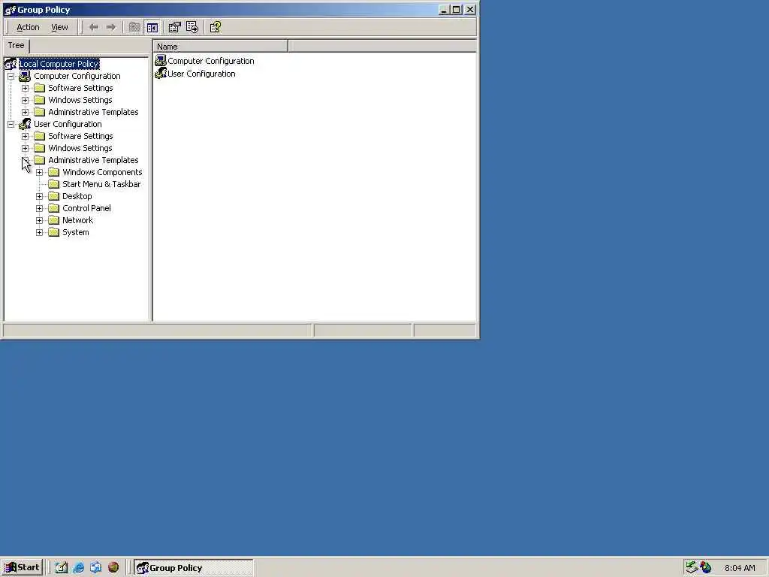Select Administrative Templates under User Configuration
The height and width of the screenshot is (577, 769).
click(x=93, y=161)
